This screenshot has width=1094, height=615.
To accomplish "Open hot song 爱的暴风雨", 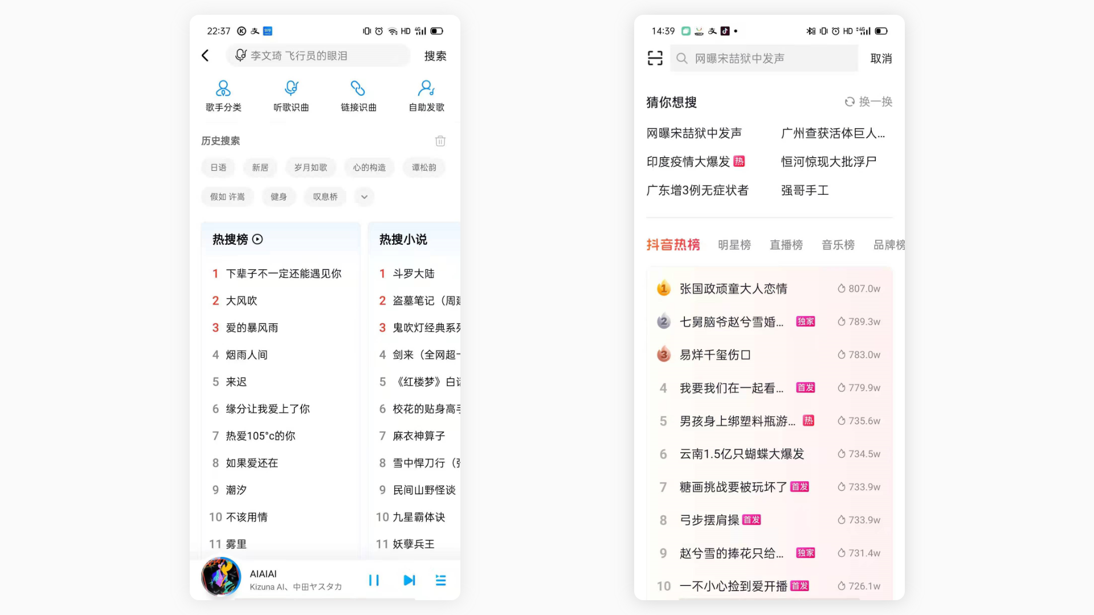I will tap(252, 328).
